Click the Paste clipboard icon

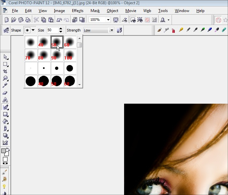tap(51, 20)
